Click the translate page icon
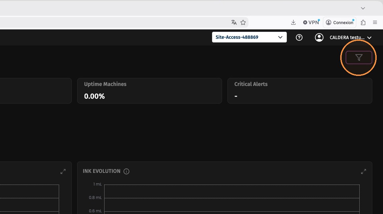 tap(234, 22)
